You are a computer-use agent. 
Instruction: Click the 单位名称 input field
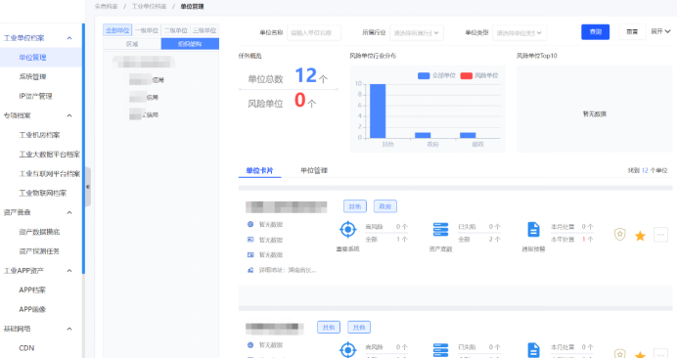pos(314,33)
